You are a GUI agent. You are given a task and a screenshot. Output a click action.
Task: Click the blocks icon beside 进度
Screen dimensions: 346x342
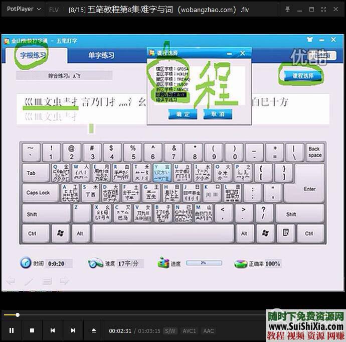(x=163, y=263)
